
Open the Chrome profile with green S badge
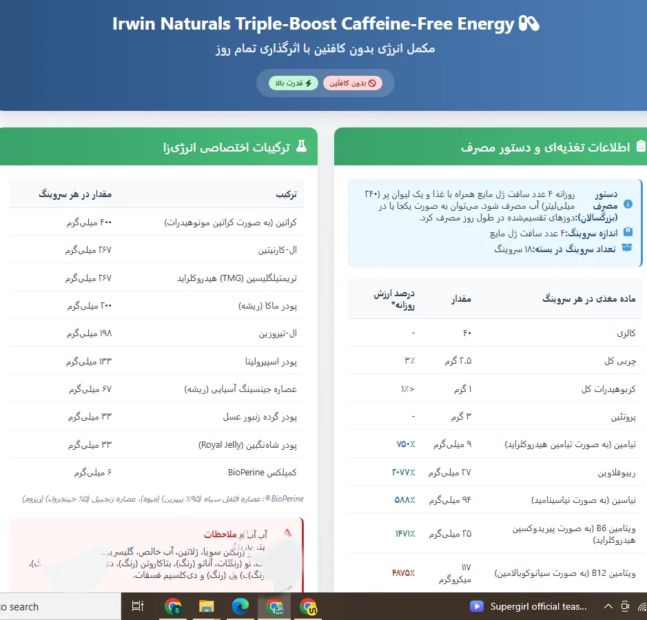click(173, 606)
